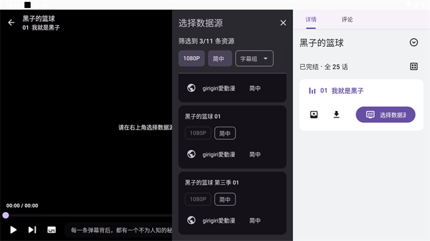
Task: Expand 黑子的篮球 details chevron
Action: tap(414, 42)
